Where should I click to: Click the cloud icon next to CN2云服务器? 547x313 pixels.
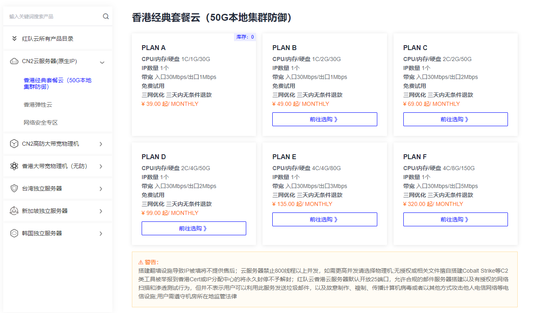(x=14, y=61)
